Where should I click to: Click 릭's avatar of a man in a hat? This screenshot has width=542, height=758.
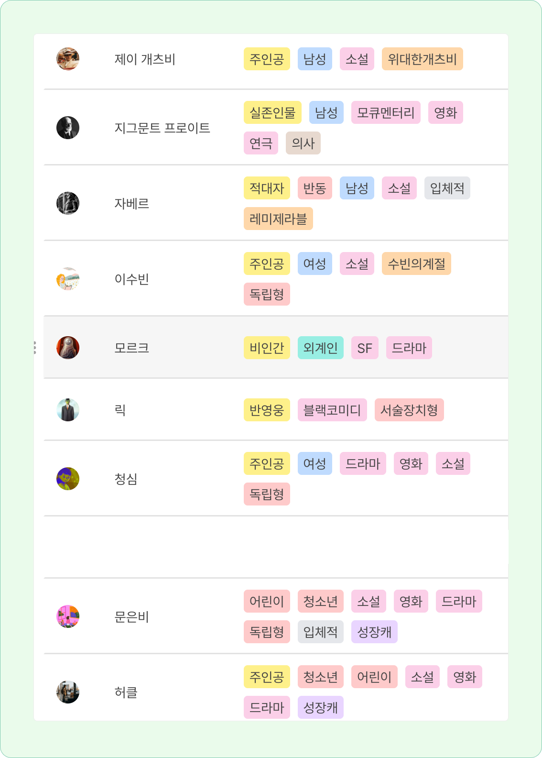[68, 410]
